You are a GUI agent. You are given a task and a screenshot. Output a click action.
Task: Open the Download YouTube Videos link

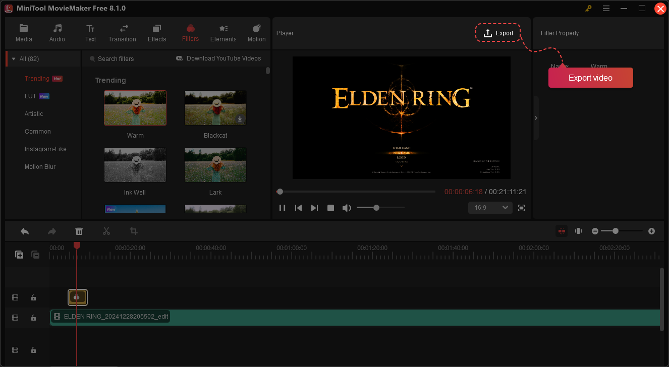click(218, 58)
